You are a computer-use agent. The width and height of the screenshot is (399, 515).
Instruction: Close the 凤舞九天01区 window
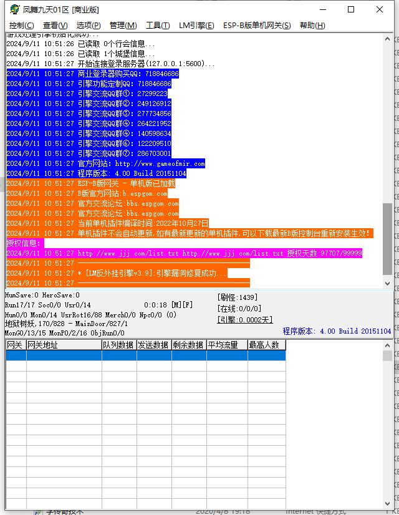[379, 9]
